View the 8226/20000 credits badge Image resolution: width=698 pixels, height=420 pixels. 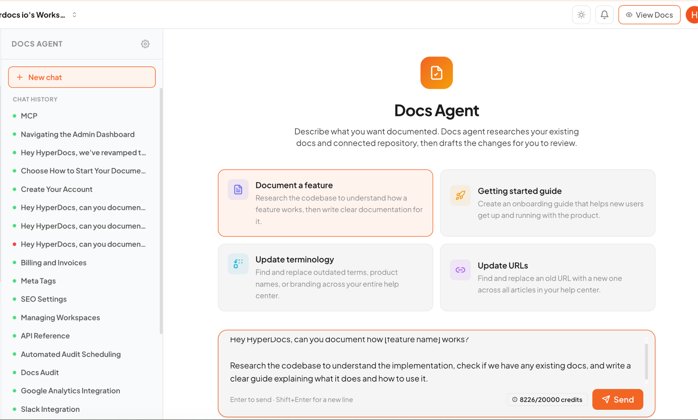coord(547,400)
